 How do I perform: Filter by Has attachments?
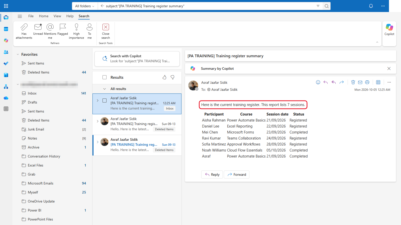[24, 31]
